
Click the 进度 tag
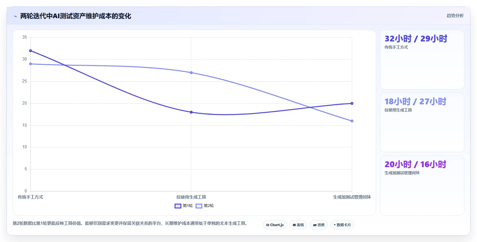[319, 225]
